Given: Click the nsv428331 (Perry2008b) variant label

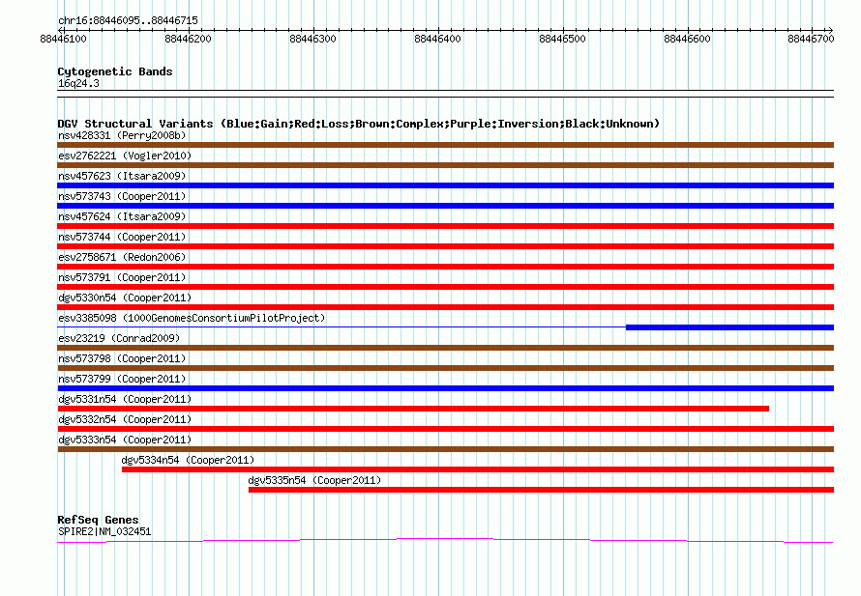Looking at the screenshot, I should (122, 135).
